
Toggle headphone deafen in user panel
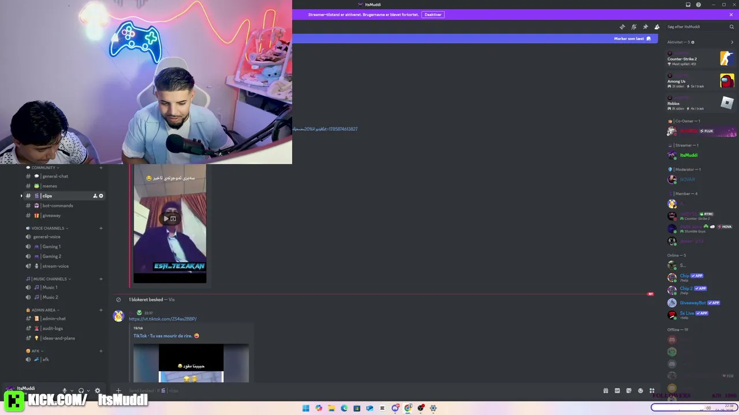(81, 391)
